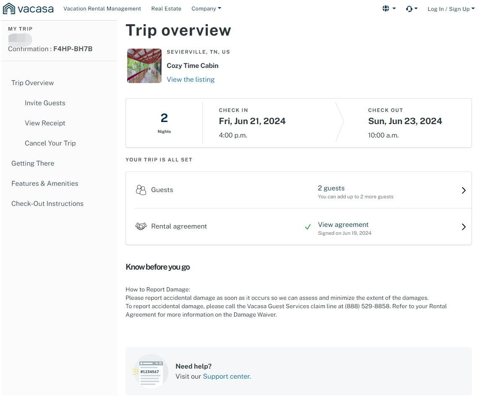Screen dimensions: 484x403
Task: Select Cancel Your Trip option
Action: pos(50,143)
